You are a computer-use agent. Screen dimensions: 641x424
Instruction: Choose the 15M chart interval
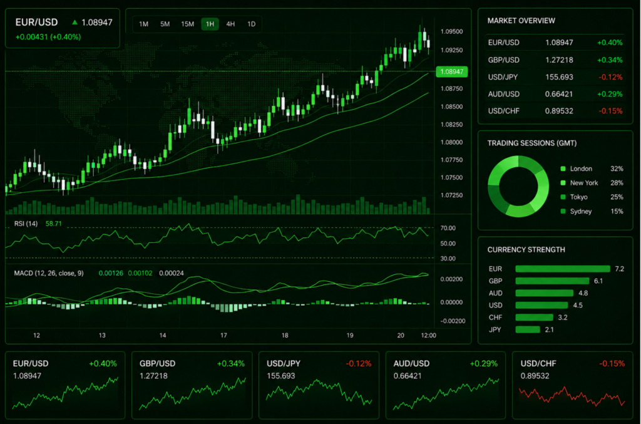[187, 24]
